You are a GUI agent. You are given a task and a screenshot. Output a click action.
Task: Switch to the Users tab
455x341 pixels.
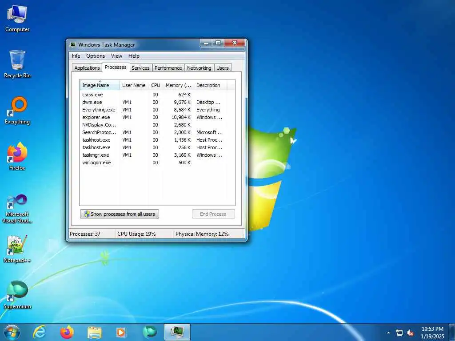click(x=223, y=68)
